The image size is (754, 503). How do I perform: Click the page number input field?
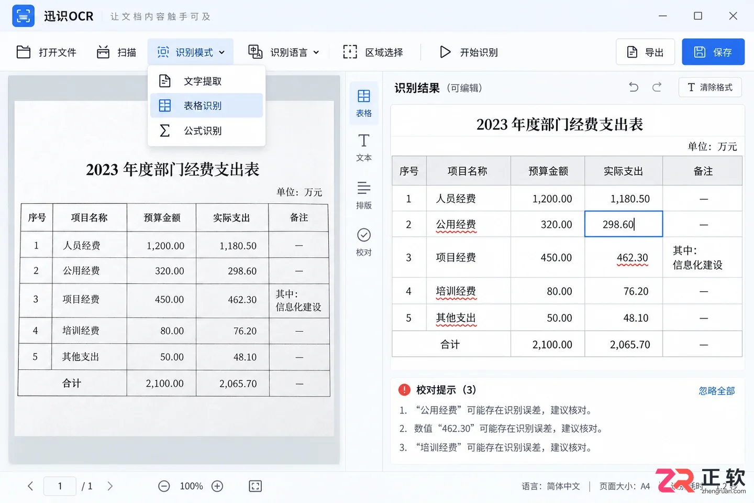[60, 486]
